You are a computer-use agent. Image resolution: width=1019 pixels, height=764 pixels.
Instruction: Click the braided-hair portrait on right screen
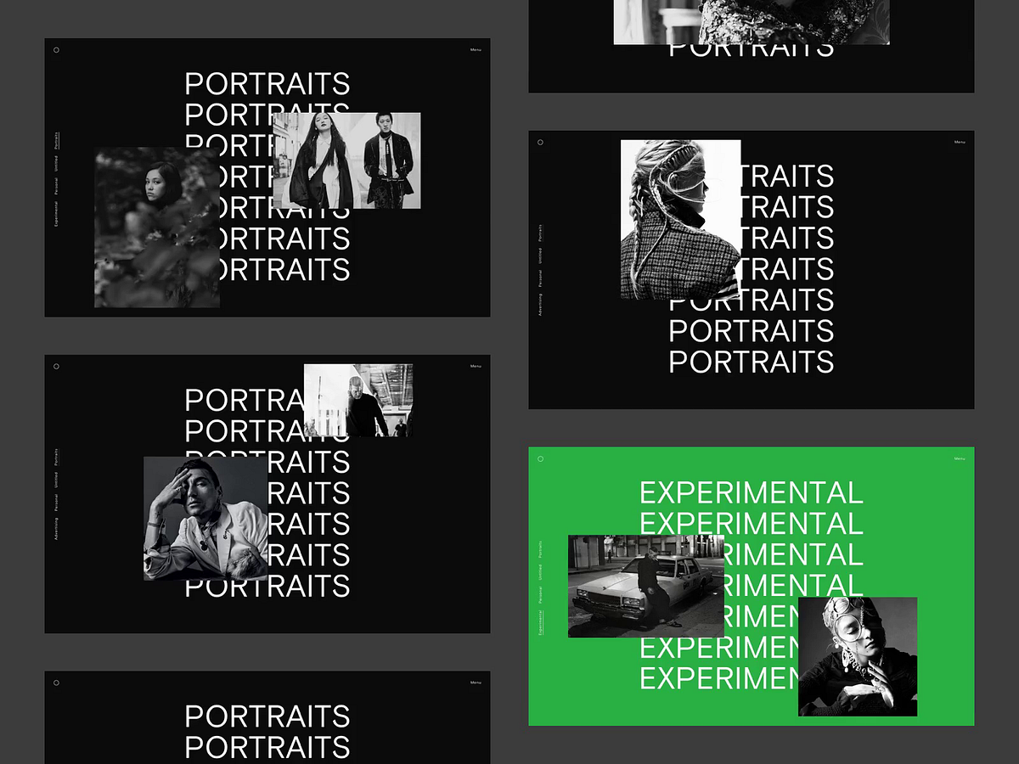679,221
